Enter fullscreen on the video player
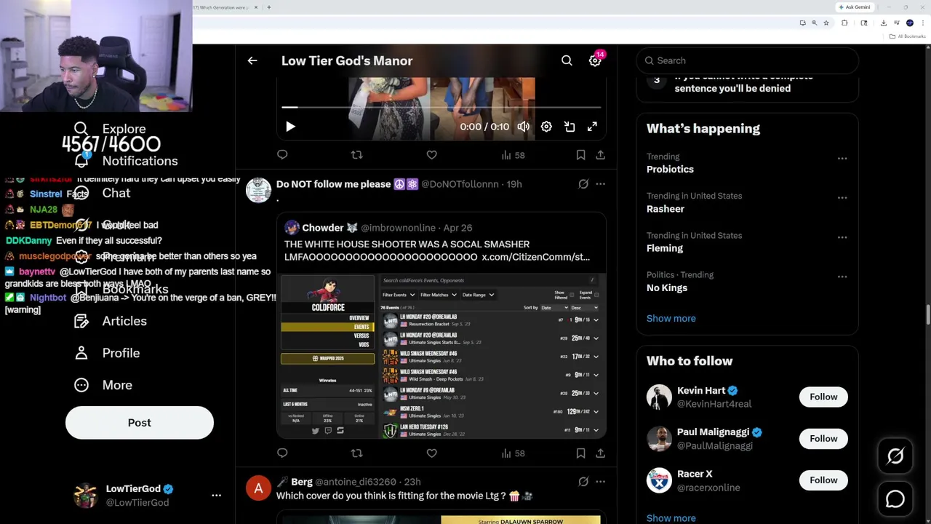The height and width of the screenshot is (524, 931). coord(592,127)
